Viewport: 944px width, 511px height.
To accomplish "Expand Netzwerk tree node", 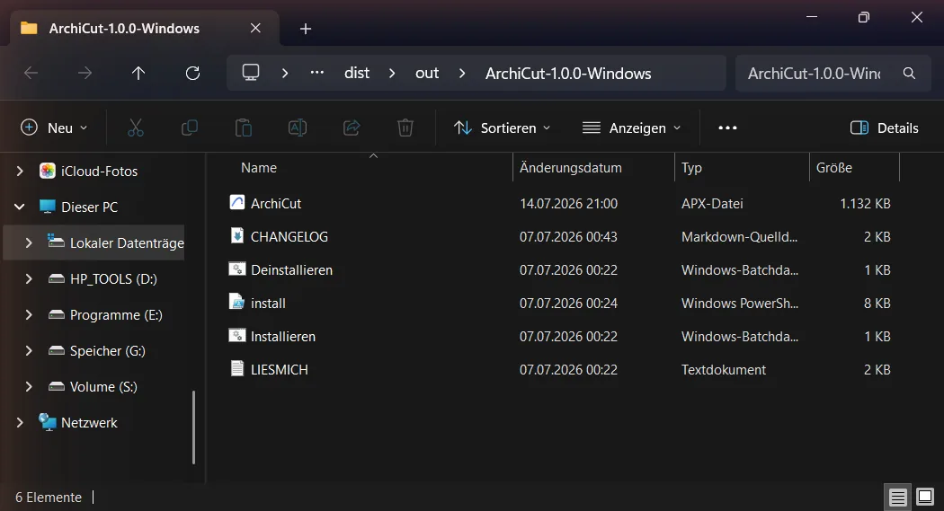I will [x=20, y=423].
